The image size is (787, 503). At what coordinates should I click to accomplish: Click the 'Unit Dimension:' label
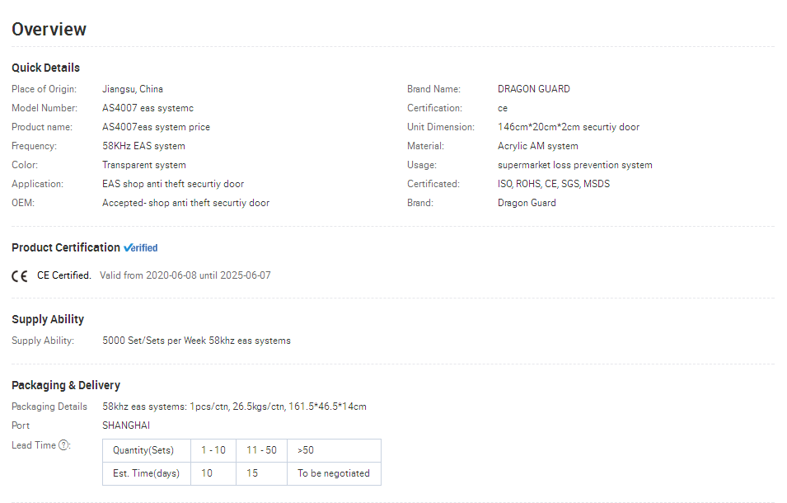click(x=441, y=127)
